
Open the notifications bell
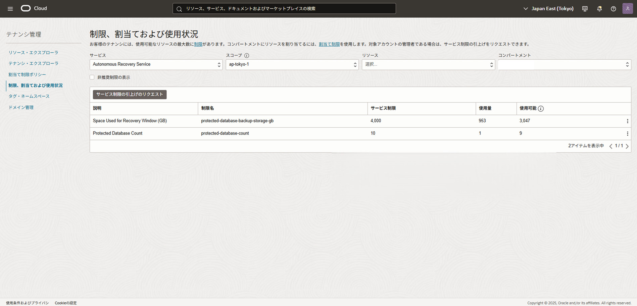click(x=599, y=9)
